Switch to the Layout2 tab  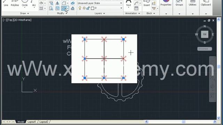pos(44,122)
